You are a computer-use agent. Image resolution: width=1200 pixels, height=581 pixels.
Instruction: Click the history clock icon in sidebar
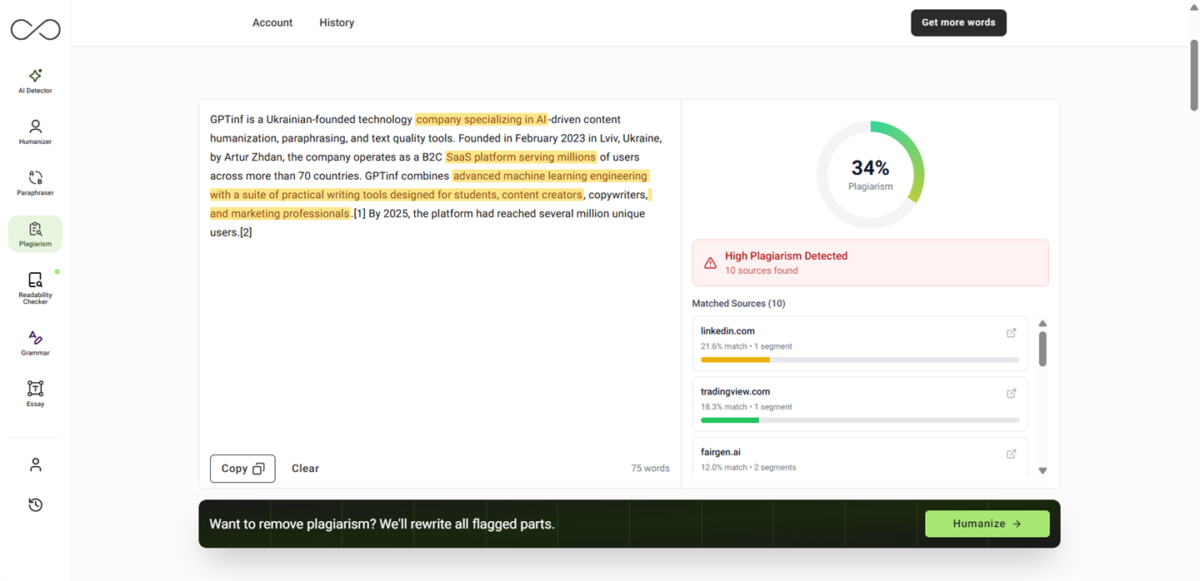pos(35,504)
